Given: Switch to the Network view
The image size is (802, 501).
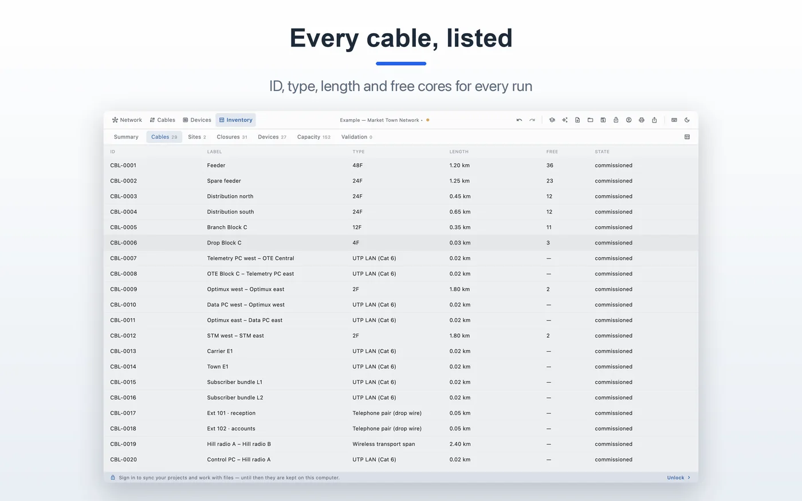Looking at the screenshot, I should point(127,120).
